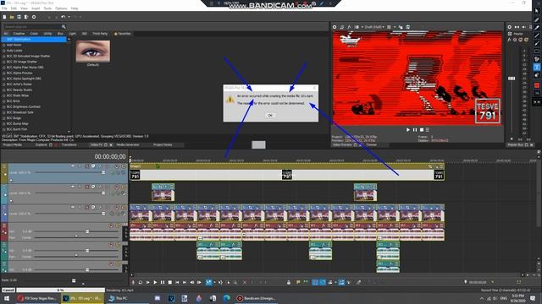The width and height of the screenshot is (542, 304).
Task: Solo the third video track
Action: point(124,208)
